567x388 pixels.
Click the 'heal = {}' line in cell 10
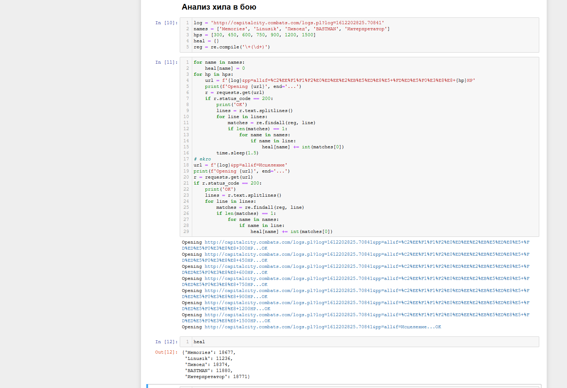pyautogui.click(x=206, y=41)
